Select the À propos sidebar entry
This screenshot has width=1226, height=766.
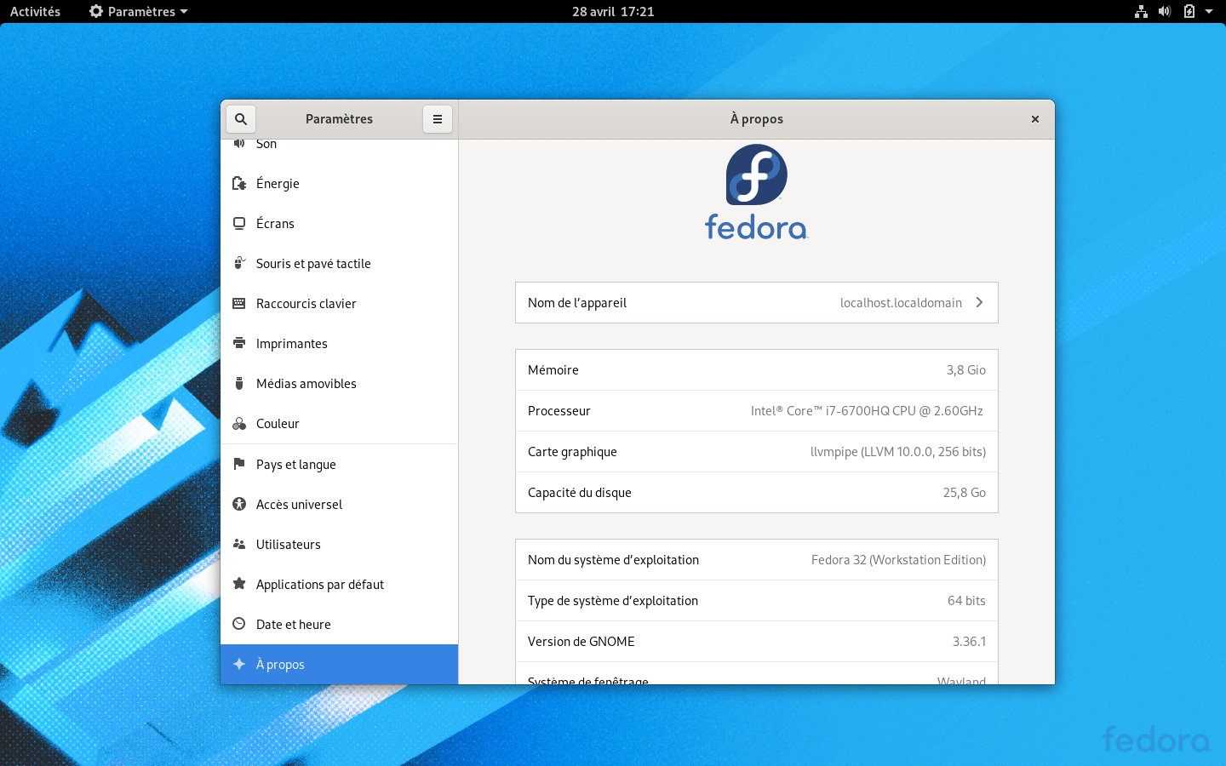[339, 665]
